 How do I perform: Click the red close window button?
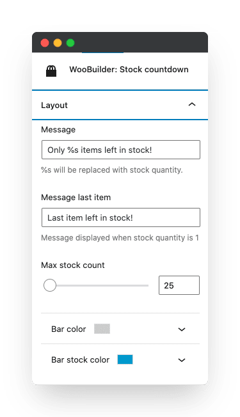click(x=45, y=43)
